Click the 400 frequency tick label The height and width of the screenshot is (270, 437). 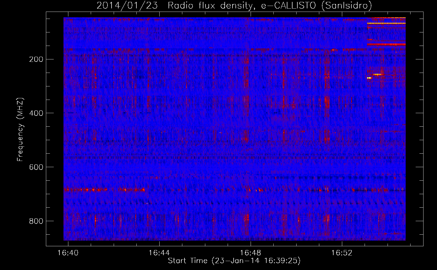coord(36,113)
